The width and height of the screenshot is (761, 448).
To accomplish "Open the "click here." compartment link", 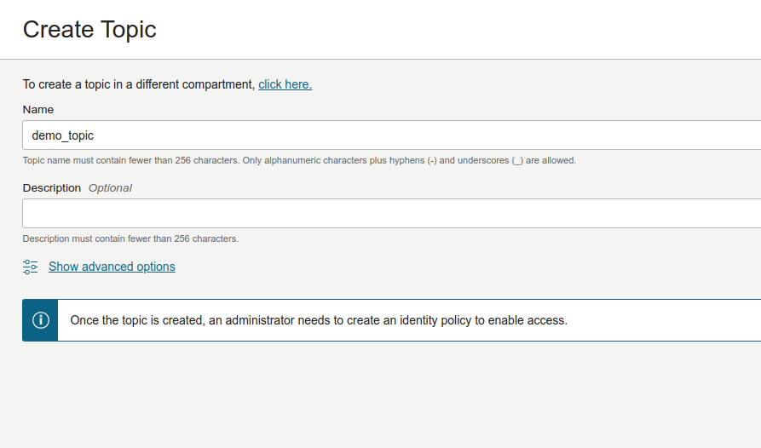I will [x=285, y=84].
